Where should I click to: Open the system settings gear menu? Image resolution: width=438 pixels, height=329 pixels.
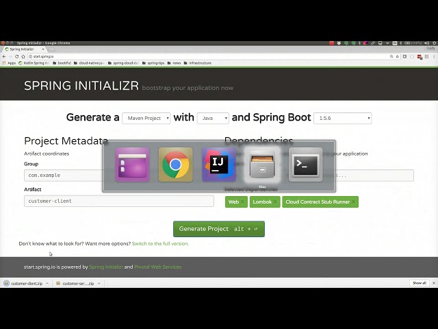[x=435, y=43]
